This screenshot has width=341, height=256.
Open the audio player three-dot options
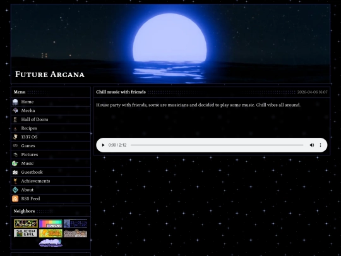pos(320,145)
